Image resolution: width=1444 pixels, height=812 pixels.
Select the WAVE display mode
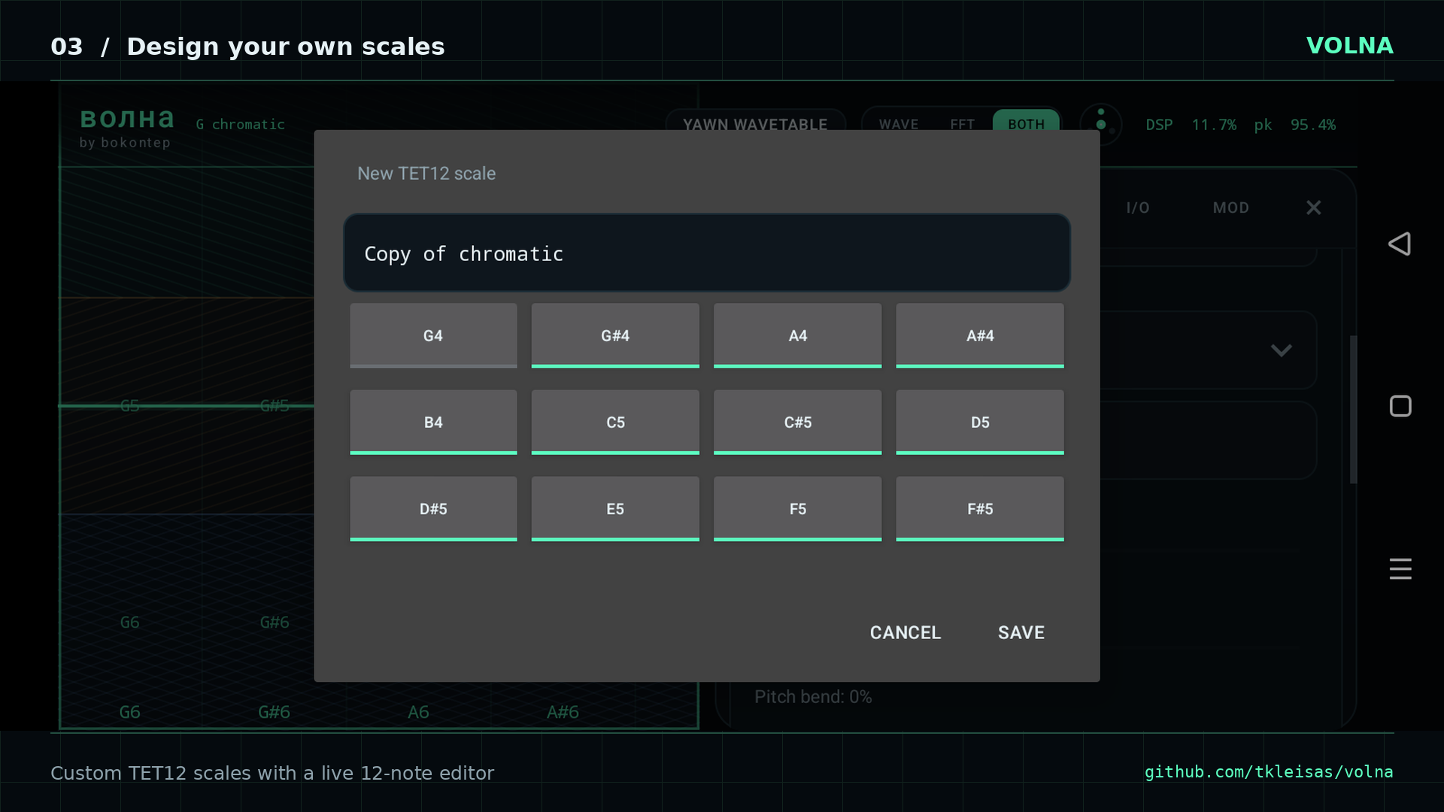click(899, 124)
